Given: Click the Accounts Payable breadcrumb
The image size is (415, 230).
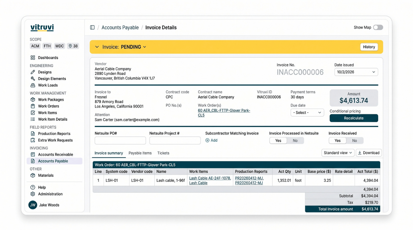Looking at the screenshot, I should coord(120,28).
